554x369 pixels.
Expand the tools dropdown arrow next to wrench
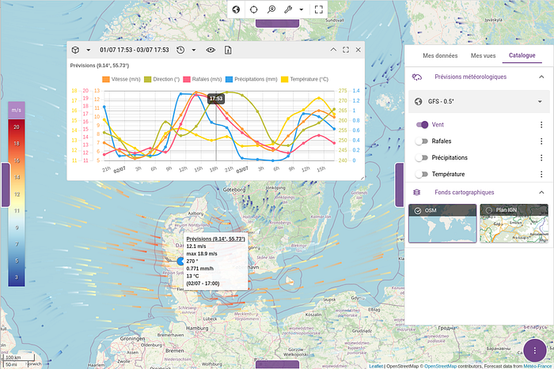pos(302,9)
